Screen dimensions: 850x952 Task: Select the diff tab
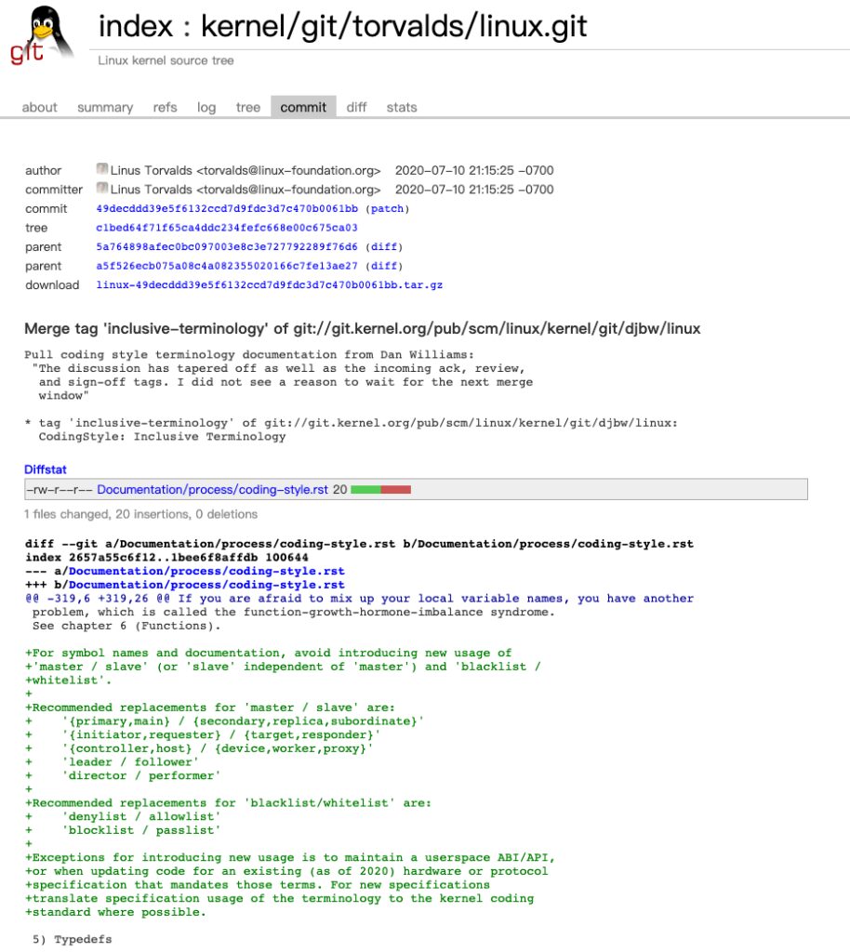point(356,107)
